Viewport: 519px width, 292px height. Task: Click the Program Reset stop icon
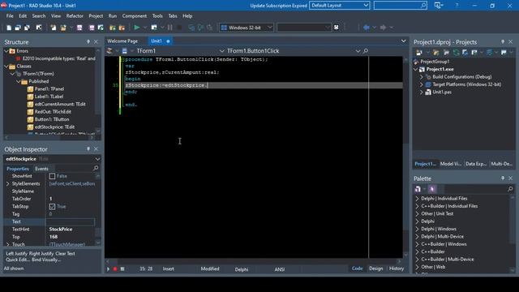point(179,28)
